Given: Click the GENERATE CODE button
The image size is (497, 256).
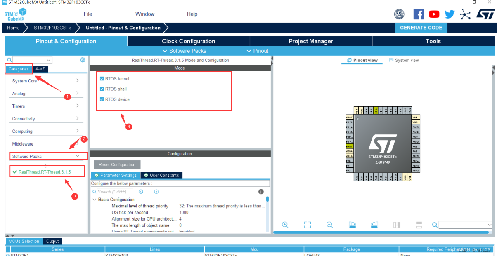Looking at the screenshot, I should click(421, 28).
